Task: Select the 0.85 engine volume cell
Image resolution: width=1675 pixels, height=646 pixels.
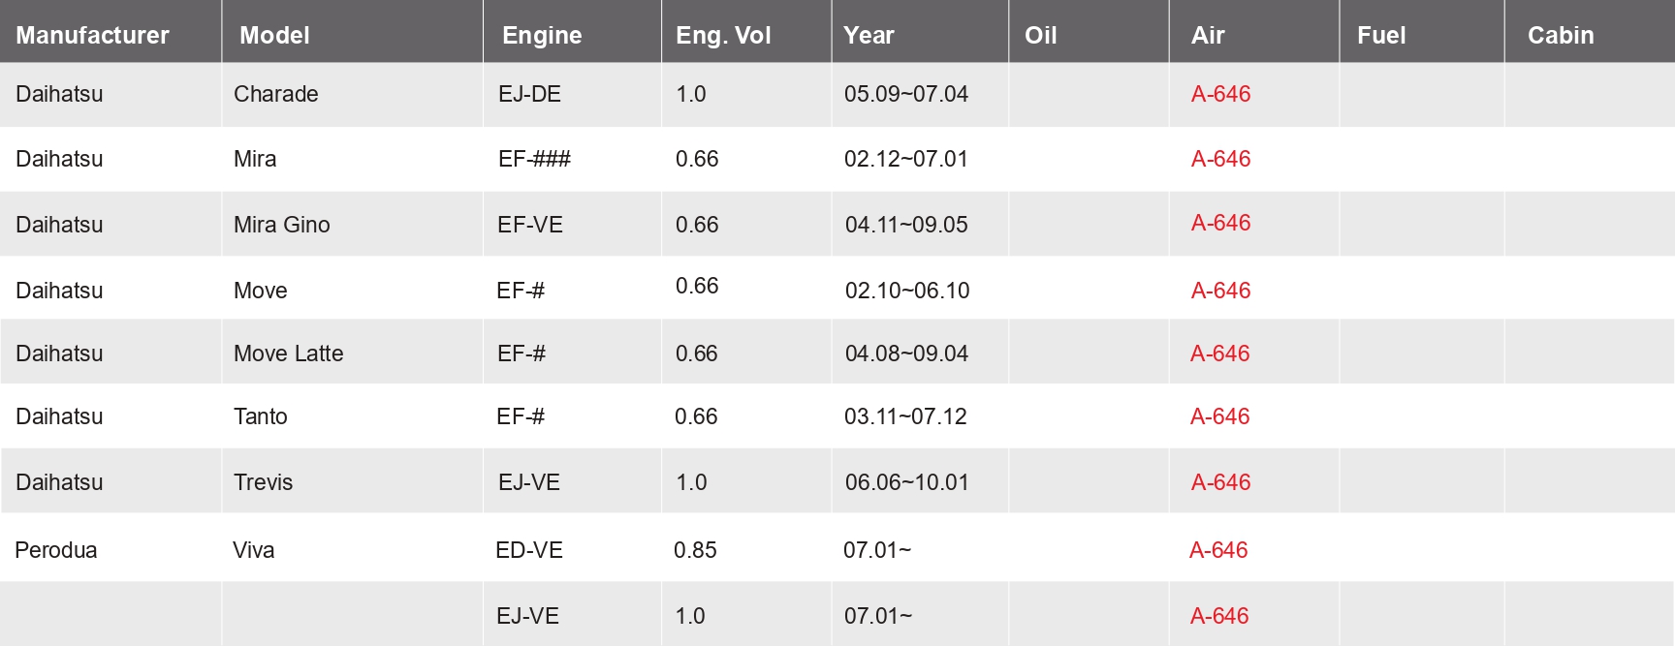Action: coord(695,550)
